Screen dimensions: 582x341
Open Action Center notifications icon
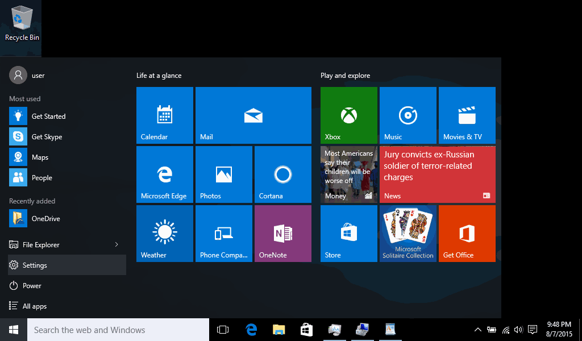coord(533,330)
